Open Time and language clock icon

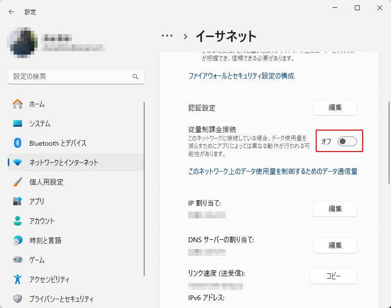pos(18,240)
